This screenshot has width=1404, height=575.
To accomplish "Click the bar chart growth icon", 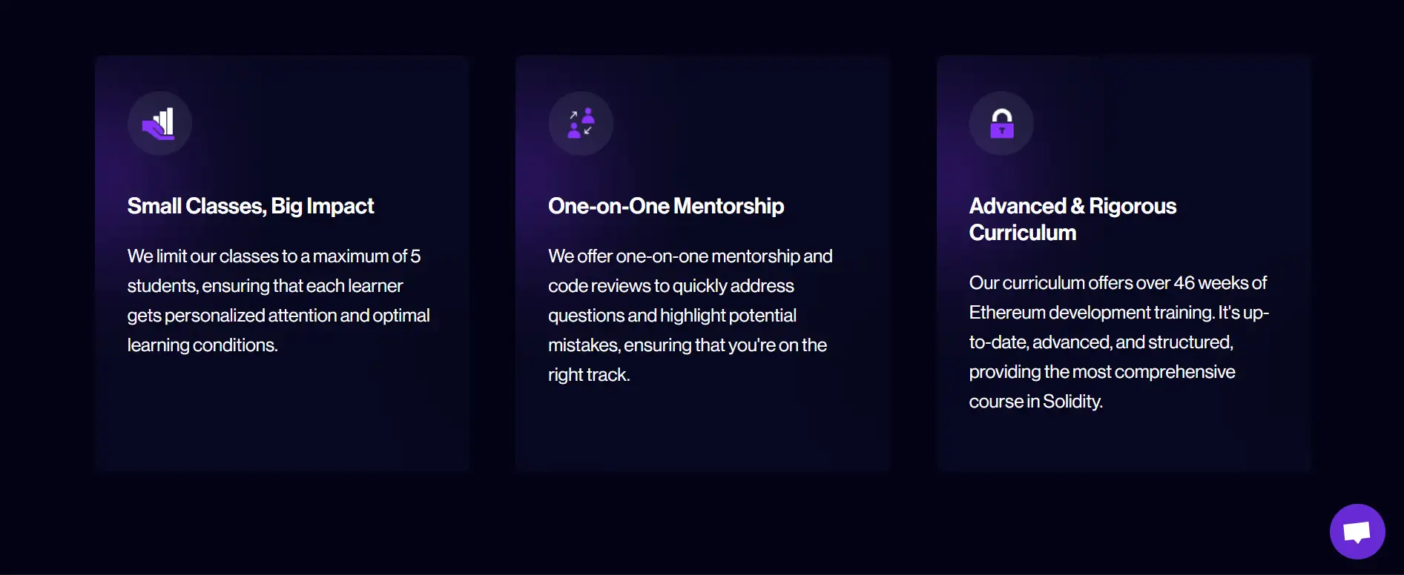I will (x=159, y=123).
